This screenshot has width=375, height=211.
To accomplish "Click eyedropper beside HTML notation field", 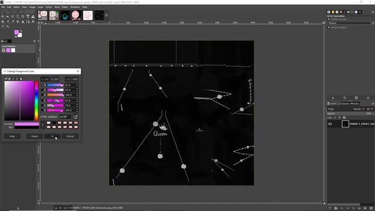I will [x=76, y=117].
